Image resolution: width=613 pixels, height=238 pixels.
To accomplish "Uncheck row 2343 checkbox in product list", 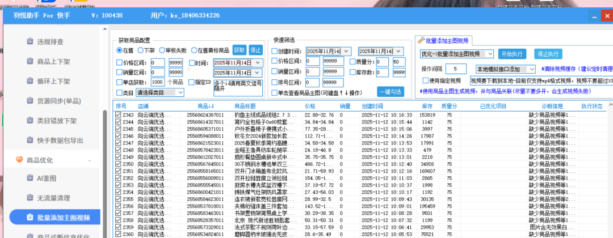I will point(118,115).
